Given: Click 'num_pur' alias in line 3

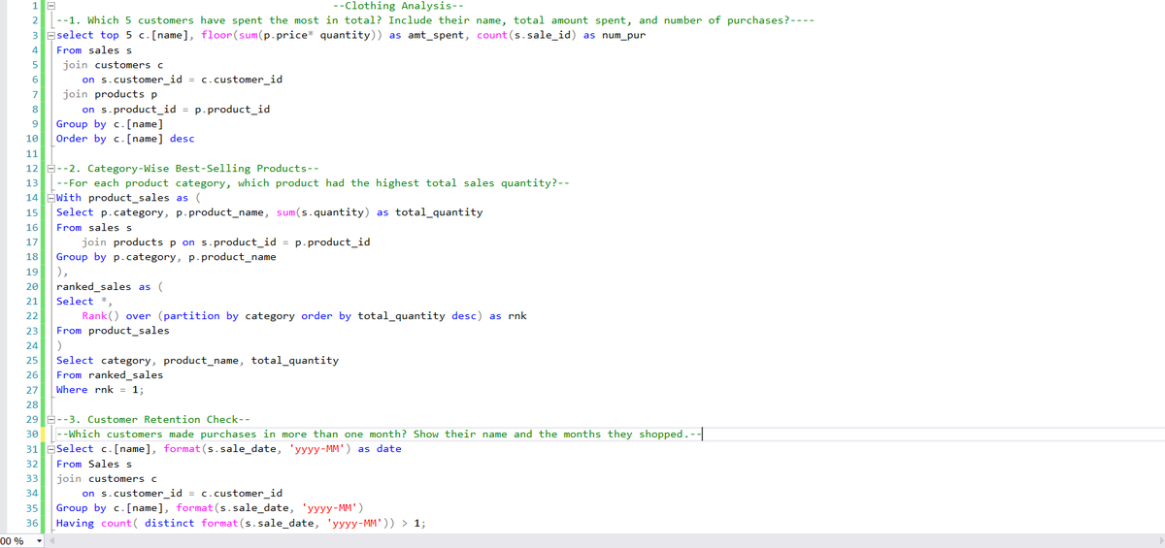Looking at the screenshot, I should point(624,35).
